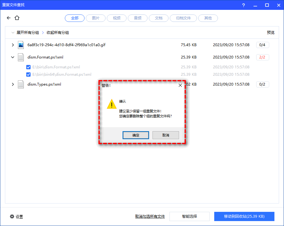Screen dimensions: 284x226
Task: Click the settings gear icon
Action: (12, 216)
